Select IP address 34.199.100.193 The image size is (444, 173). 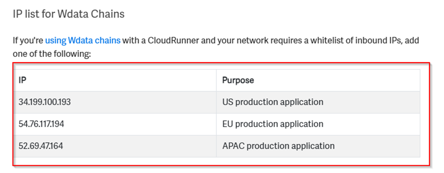45,102
